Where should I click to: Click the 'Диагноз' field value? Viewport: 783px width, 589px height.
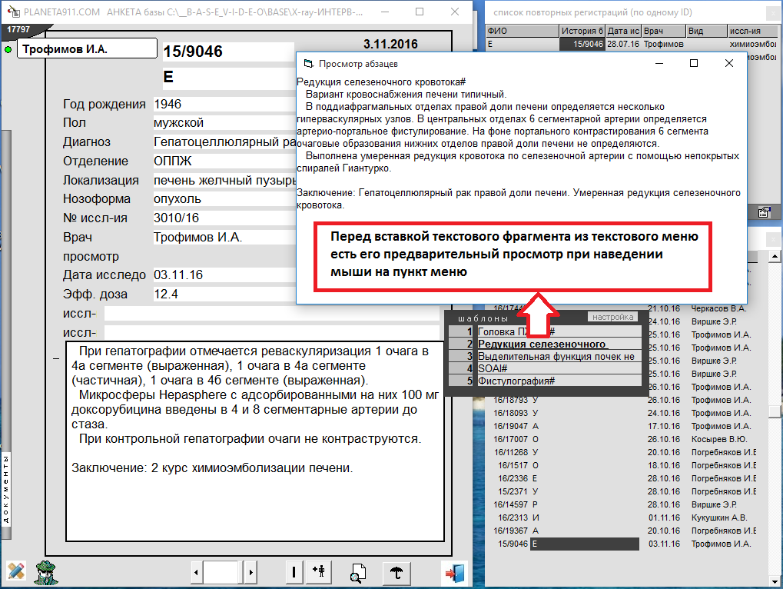pos(224,142)
